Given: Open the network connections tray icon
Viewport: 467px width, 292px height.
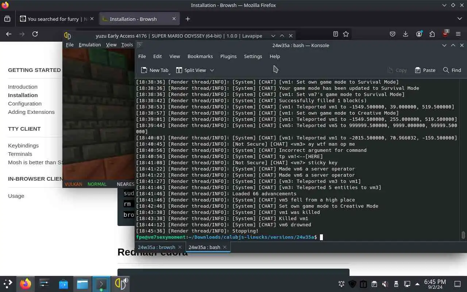Looking at the screenshot, I should pyautogui.click(x=407, y=284).
